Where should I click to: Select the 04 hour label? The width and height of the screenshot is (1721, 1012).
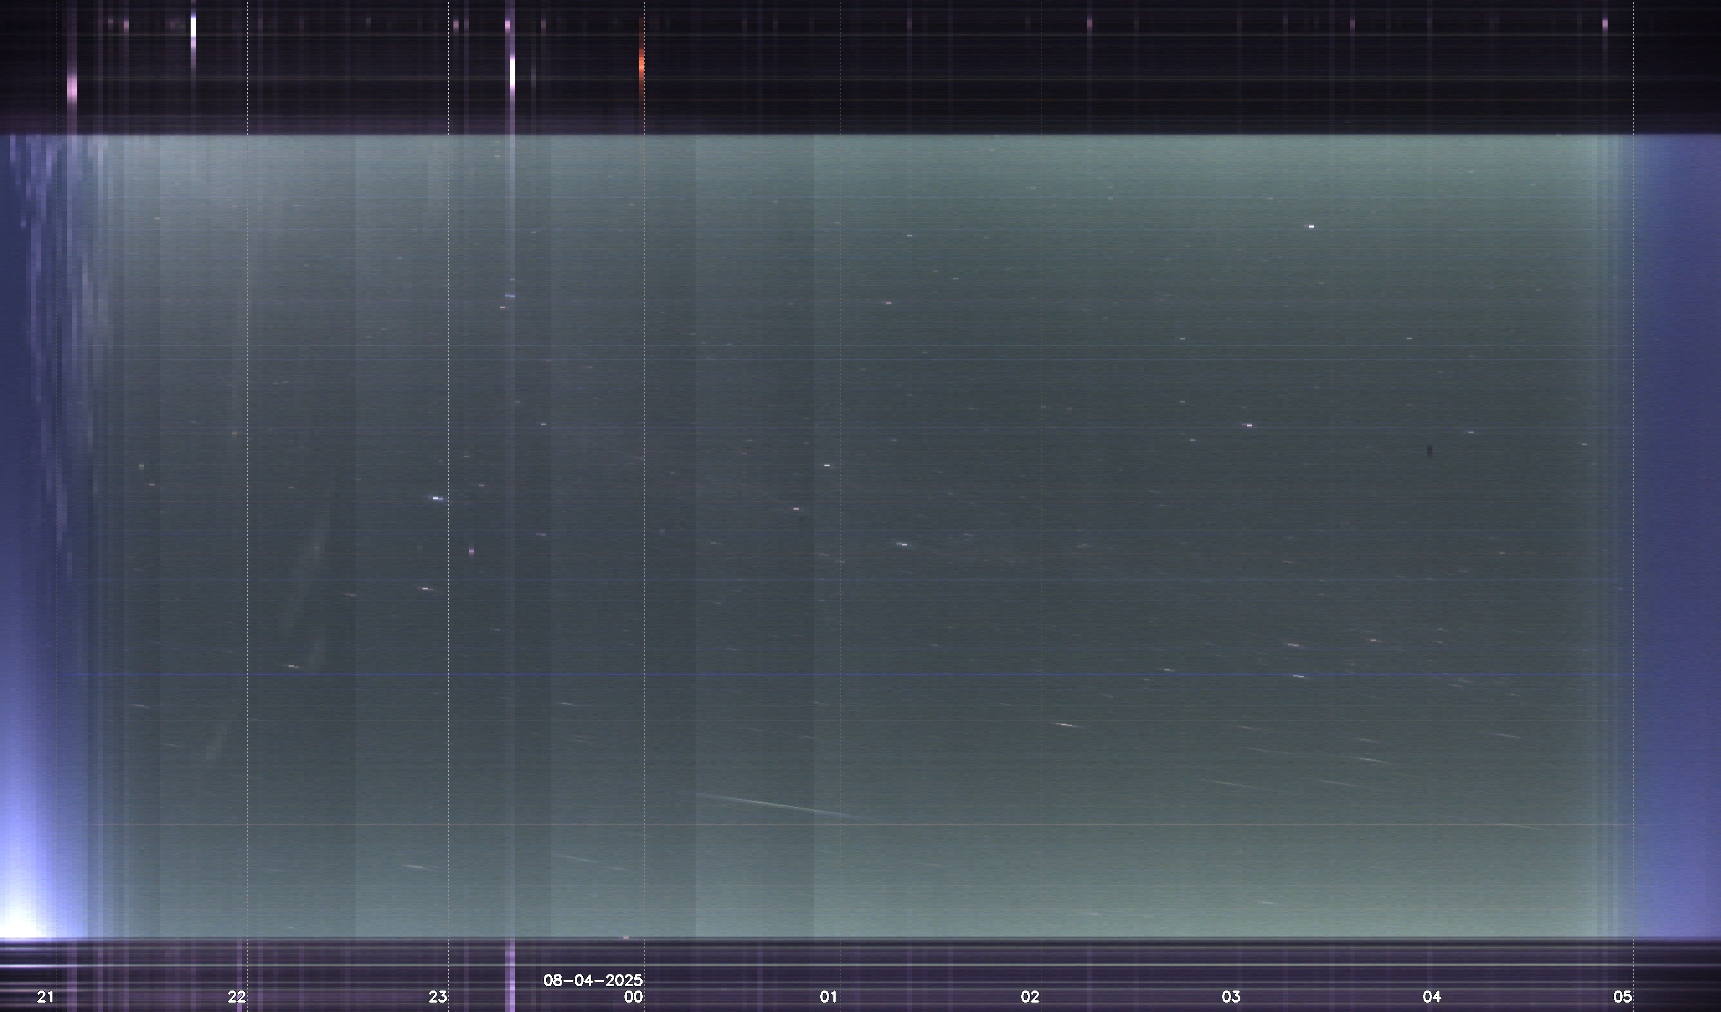click(x=1432, y=996)
